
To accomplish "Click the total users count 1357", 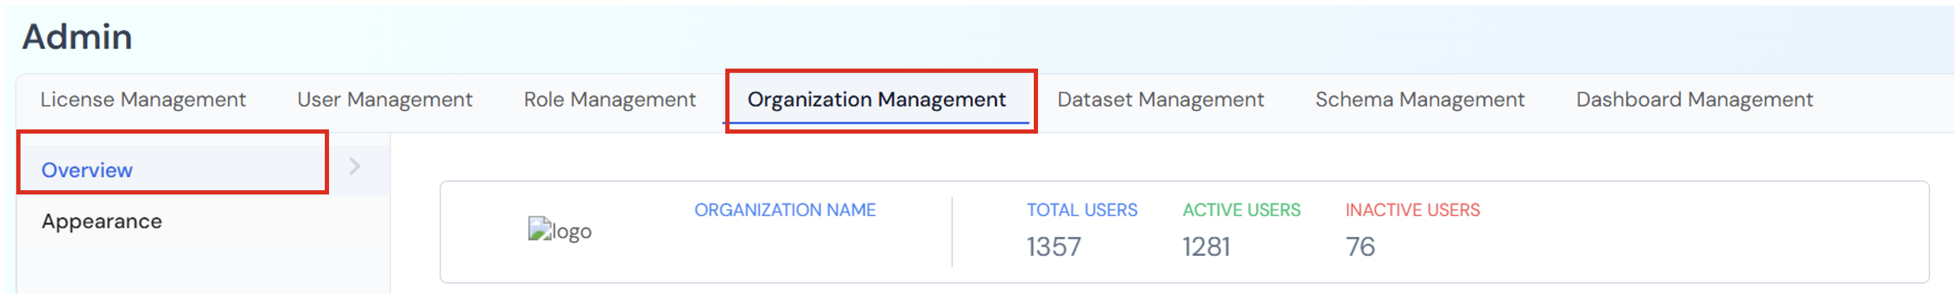I will click(x=1053, y=247).
